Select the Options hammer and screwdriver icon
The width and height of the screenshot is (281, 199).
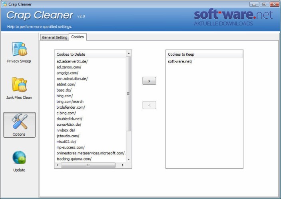click(20, 121)
